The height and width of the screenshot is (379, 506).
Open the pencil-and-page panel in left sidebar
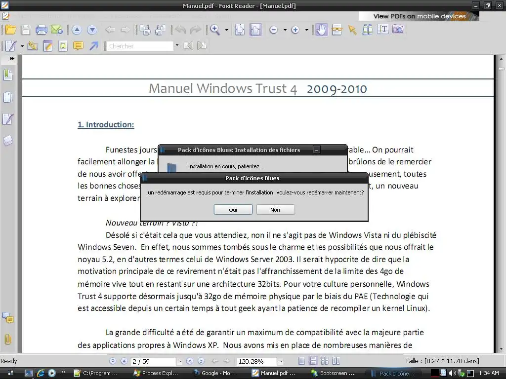(8, 118)
